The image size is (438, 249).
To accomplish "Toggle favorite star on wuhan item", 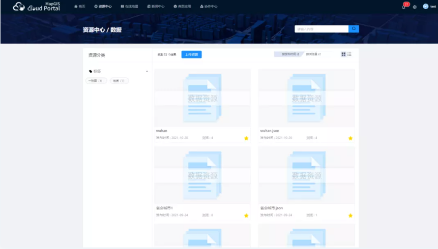I will pos(246,138).
